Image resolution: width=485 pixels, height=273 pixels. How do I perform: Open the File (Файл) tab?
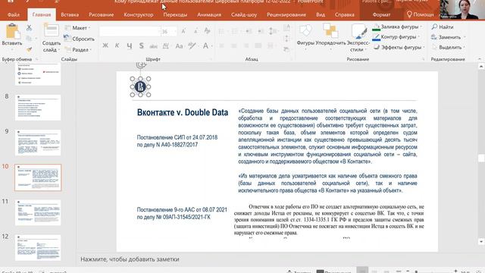point(14,14)
